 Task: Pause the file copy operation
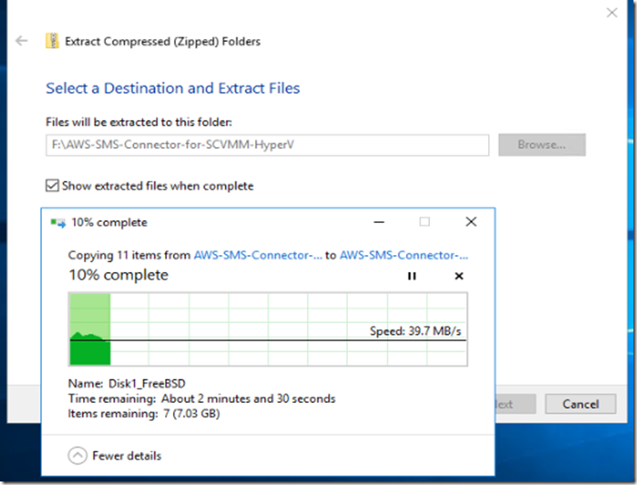click(x=411, y=276)
